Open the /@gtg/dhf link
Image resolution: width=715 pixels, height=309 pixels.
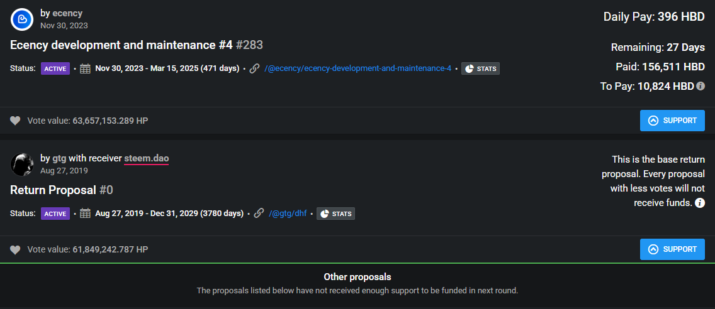point(288,214)
